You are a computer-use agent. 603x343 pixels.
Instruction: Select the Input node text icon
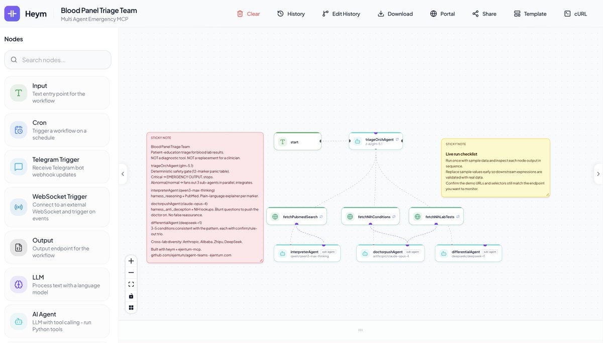19,93
